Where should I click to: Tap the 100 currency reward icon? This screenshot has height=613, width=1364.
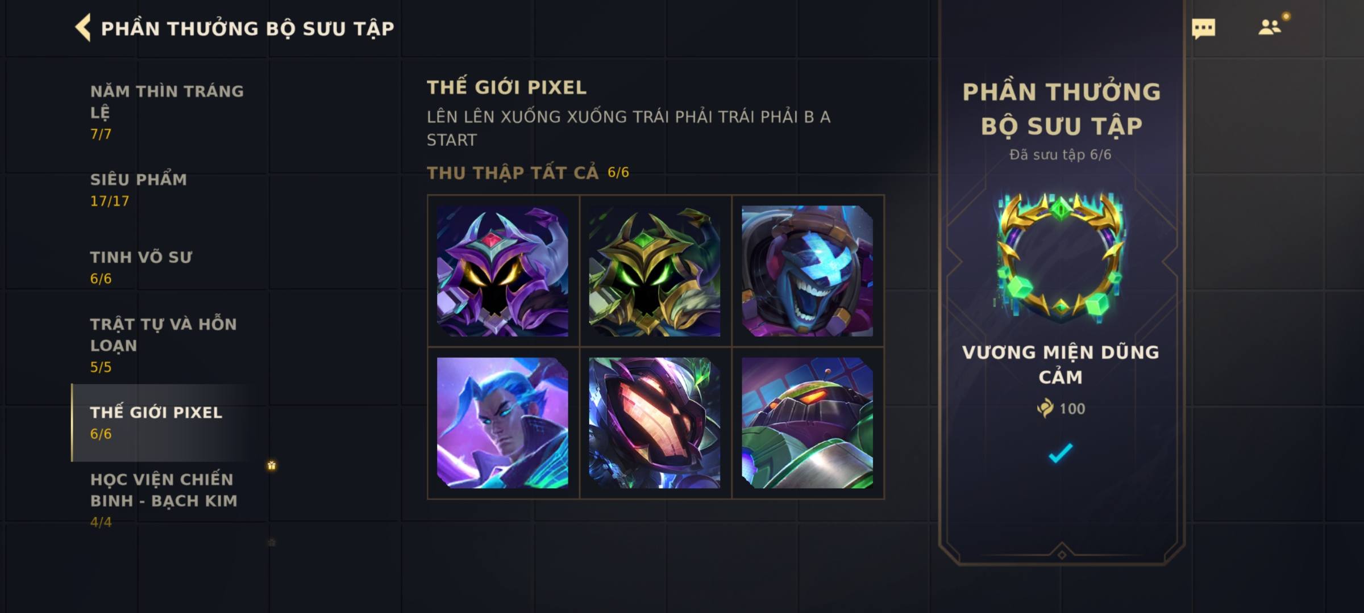point(1045,408)
